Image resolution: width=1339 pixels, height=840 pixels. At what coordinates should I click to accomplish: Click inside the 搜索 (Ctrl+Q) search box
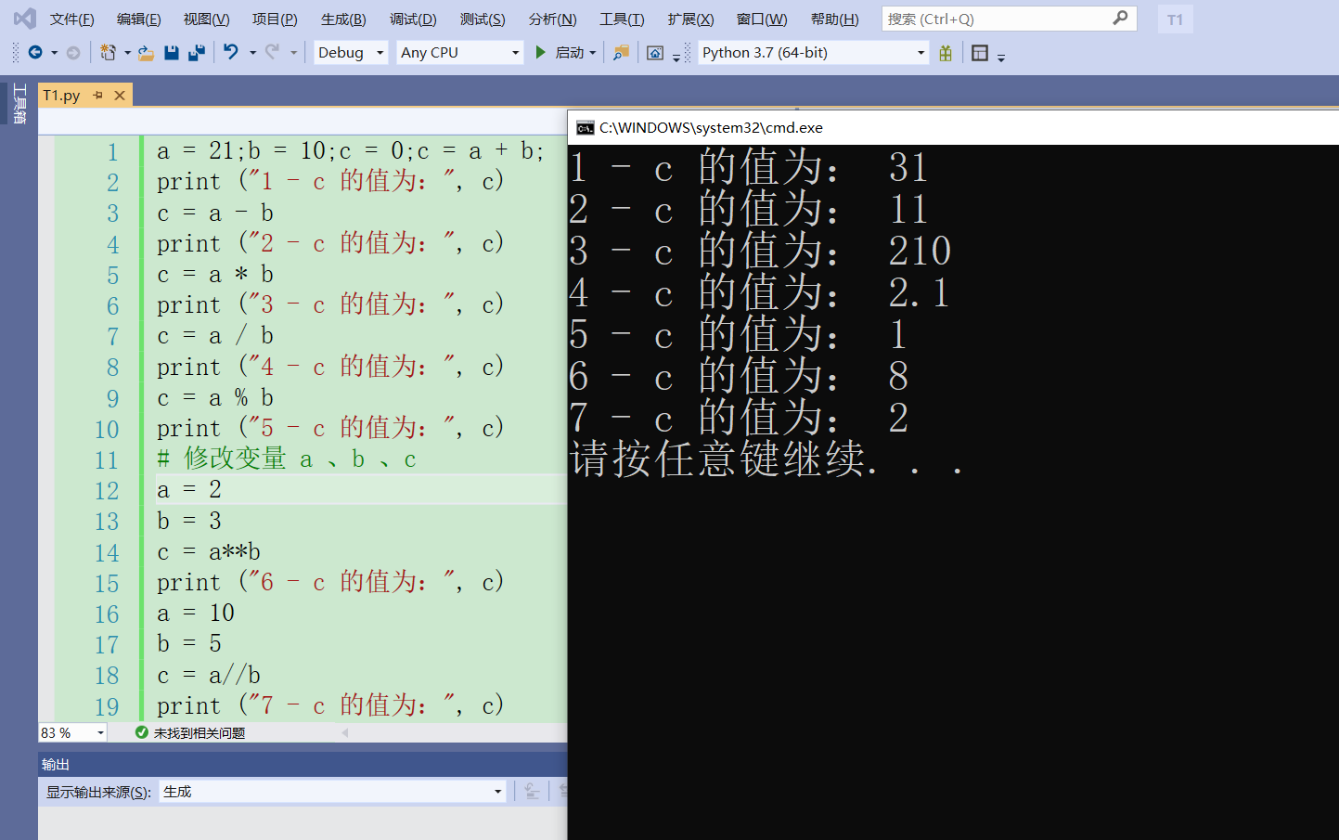(1007, 18)
